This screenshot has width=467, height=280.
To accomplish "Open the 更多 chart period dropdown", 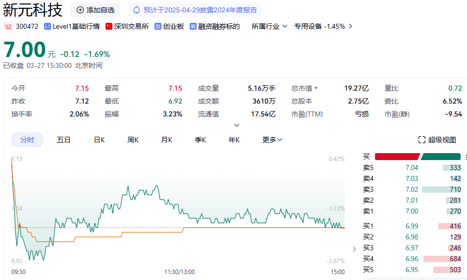I will point(272,140).
